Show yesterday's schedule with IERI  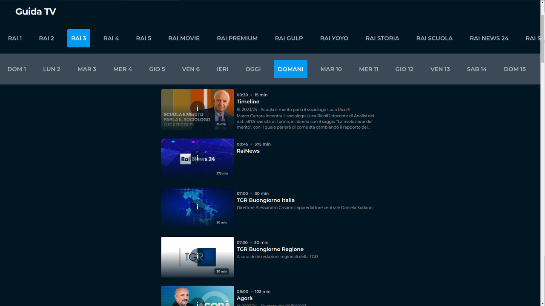click(223, 69)
